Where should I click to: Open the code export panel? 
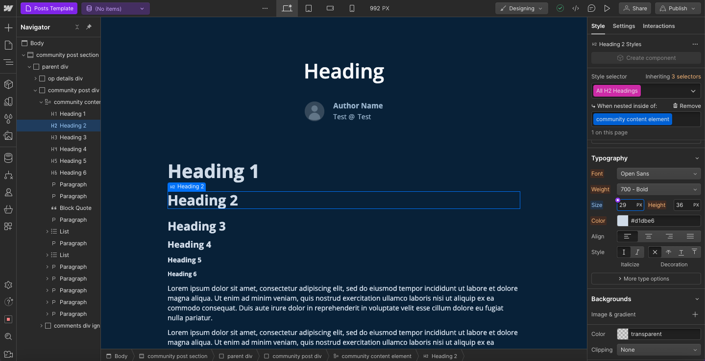[576, 8]
